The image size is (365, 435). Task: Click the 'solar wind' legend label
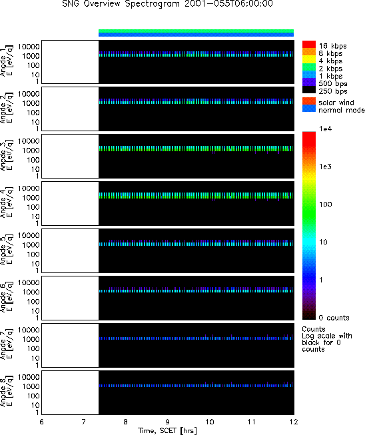(x=336, y=103)
